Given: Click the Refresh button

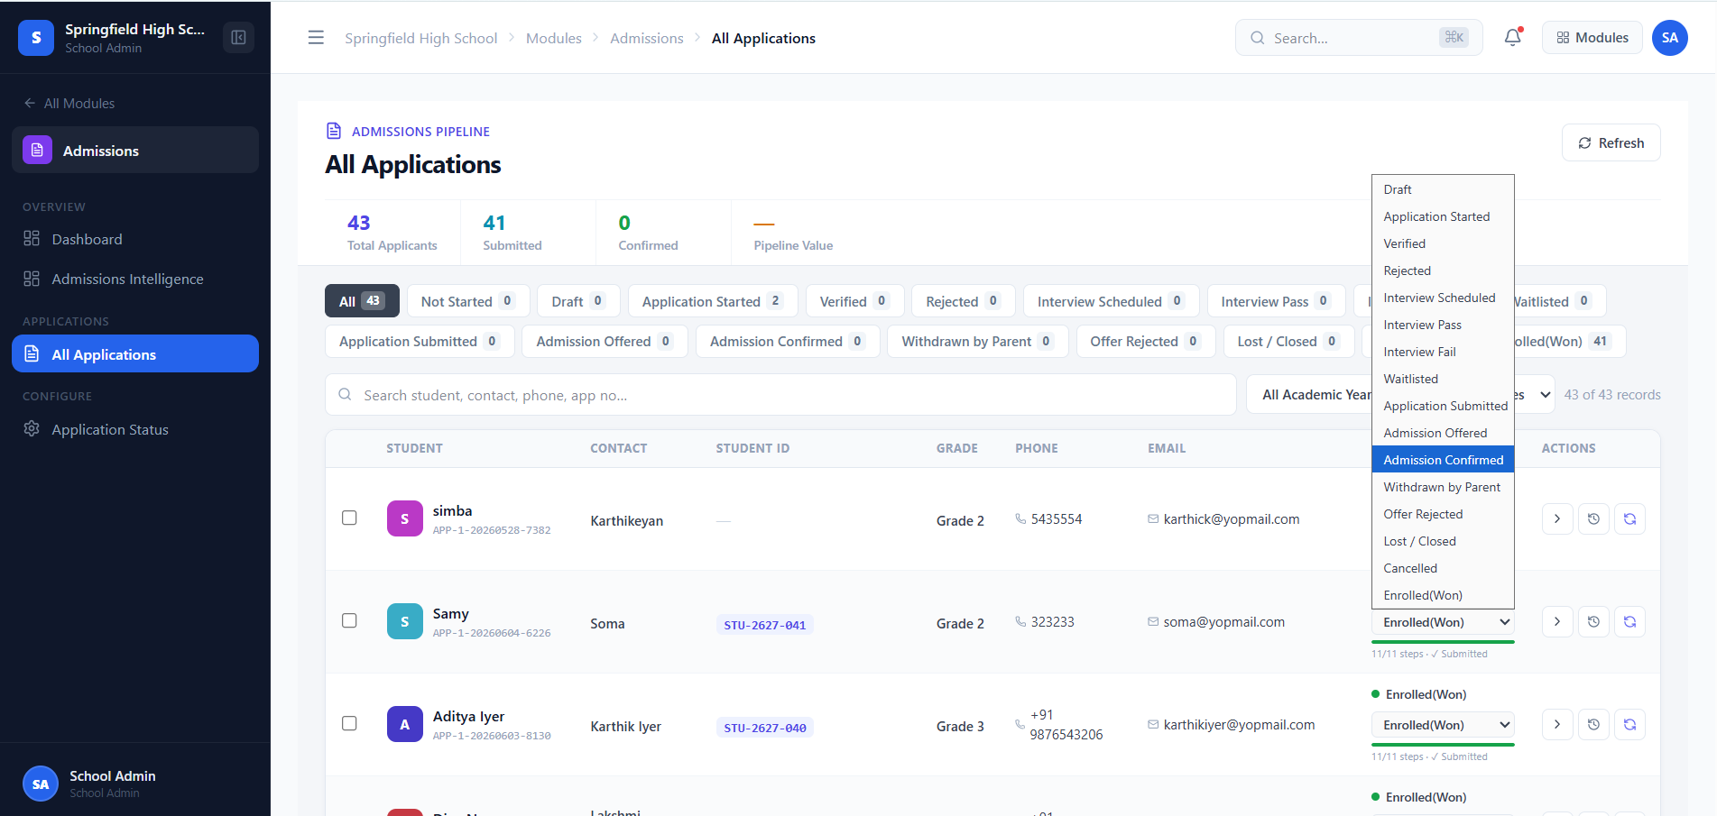Looking at the screenshot, I should click(x=1611, y=142).
